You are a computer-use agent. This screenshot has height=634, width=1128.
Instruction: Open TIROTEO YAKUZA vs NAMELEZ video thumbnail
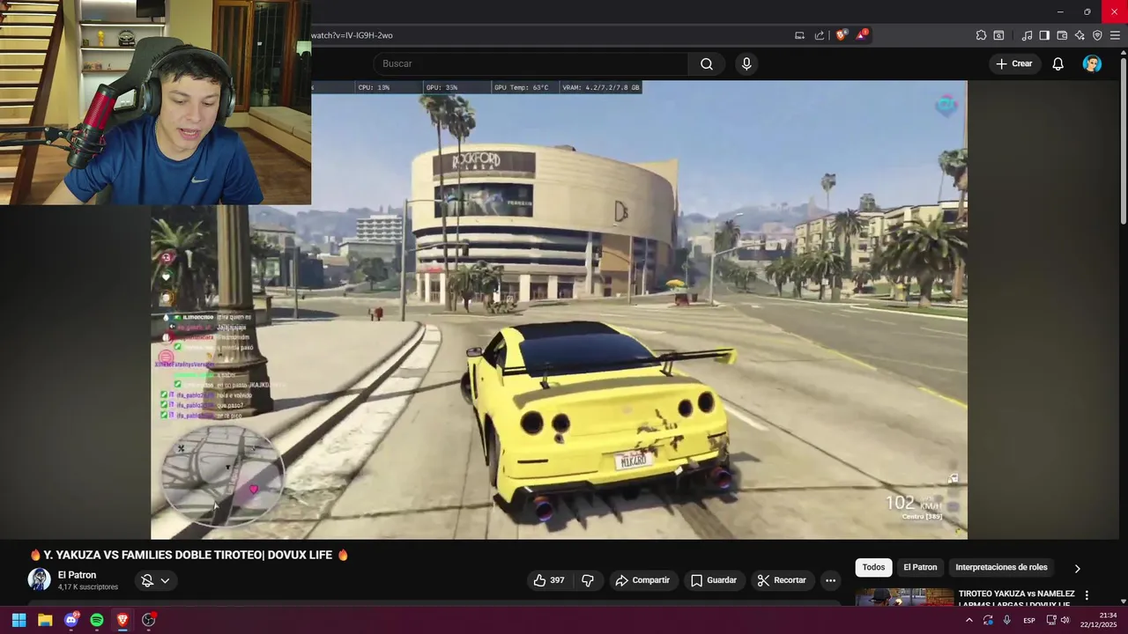904,598
